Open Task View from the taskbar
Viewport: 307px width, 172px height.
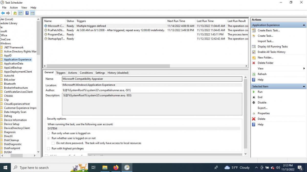pyautogui.click(x=93, y=167)
